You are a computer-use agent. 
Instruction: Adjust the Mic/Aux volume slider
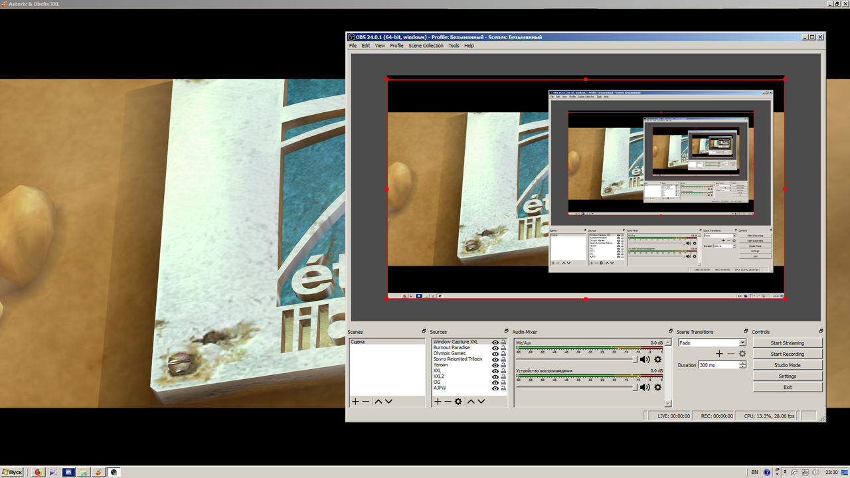tap(576, 359)
